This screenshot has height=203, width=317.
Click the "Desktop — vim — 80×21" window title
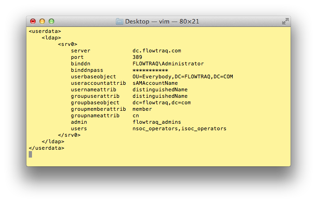[162, 21]
